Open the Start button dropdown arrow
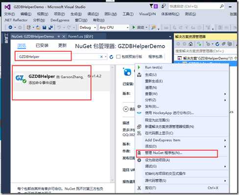Image resolution: width=239 pixels, height=195 pixels. click(146, 27)
